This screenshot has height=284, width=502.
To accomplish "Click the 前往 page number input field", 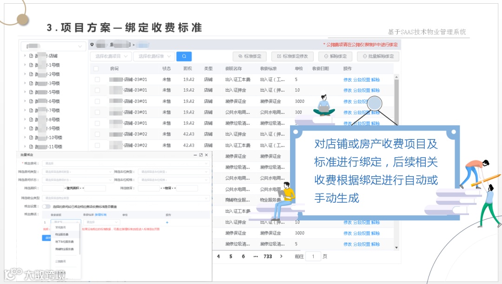I will pyautogui.click(x=313, y=257).
